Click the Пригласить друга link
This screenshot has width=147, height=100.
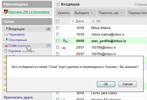[x=18, y=97]
